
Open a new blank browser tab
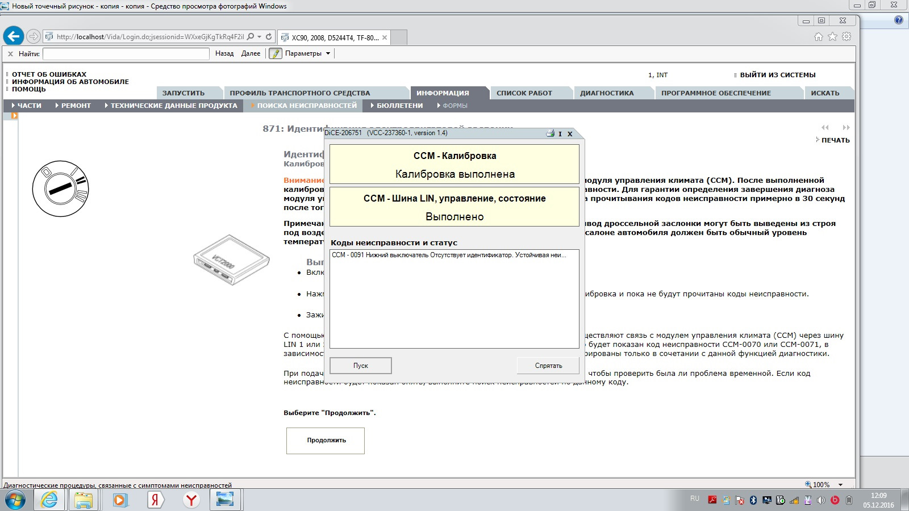point(399,37)
